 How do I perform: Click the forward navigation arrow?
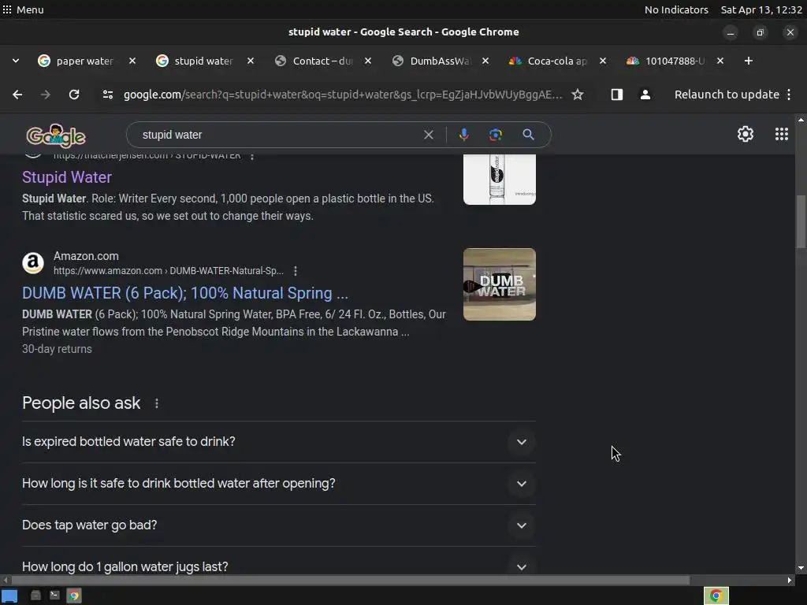tap(45, 95)
